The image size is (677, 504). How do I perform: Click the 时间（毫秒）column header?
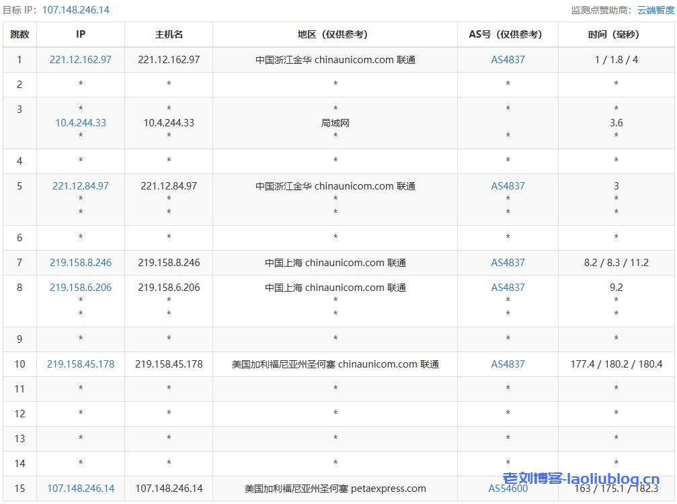click(x=616, y=34)
